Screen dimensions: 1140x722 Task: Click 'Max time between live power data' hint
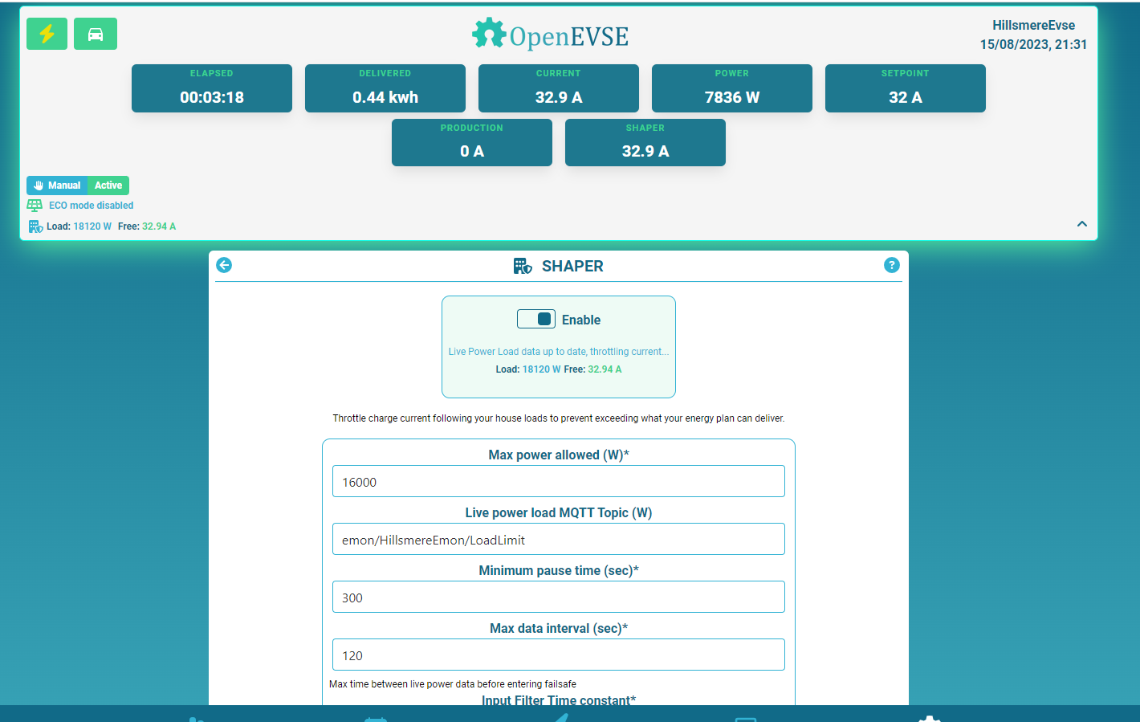coord(453,684)
